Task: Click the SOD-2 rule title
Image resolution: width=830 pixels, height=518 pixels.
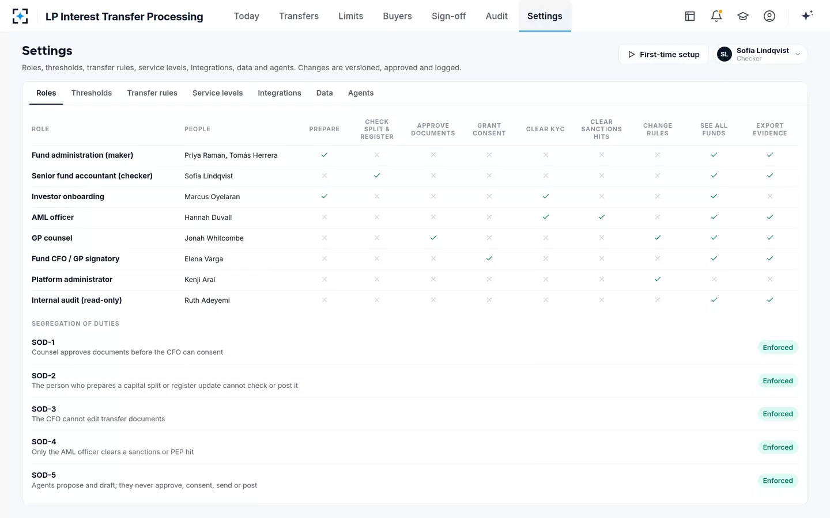Action: click(44, 376)
